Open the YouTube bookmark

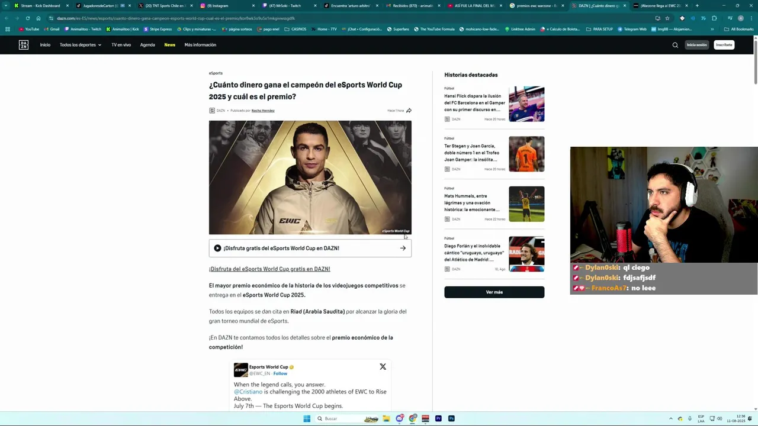[29, 29]
